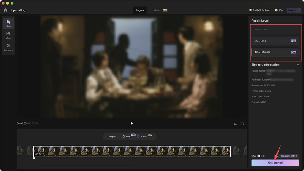Image resolution: width=304 pixels, height=171 pixels.
Task: Click the Get started button
Action: pyautogui.click(x=275, y=163)
